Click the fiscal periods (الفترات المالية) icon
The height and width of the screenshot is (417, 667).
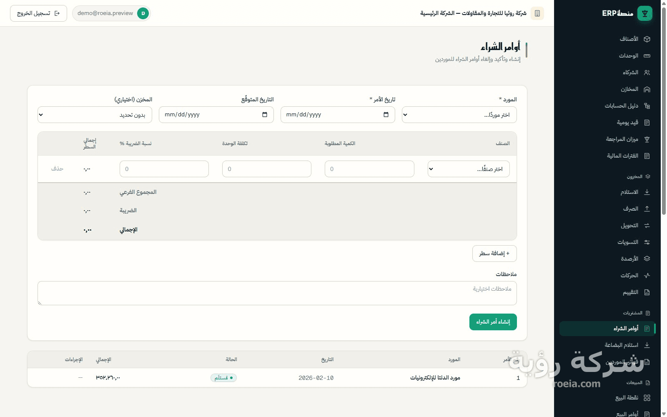coord(647,156)
